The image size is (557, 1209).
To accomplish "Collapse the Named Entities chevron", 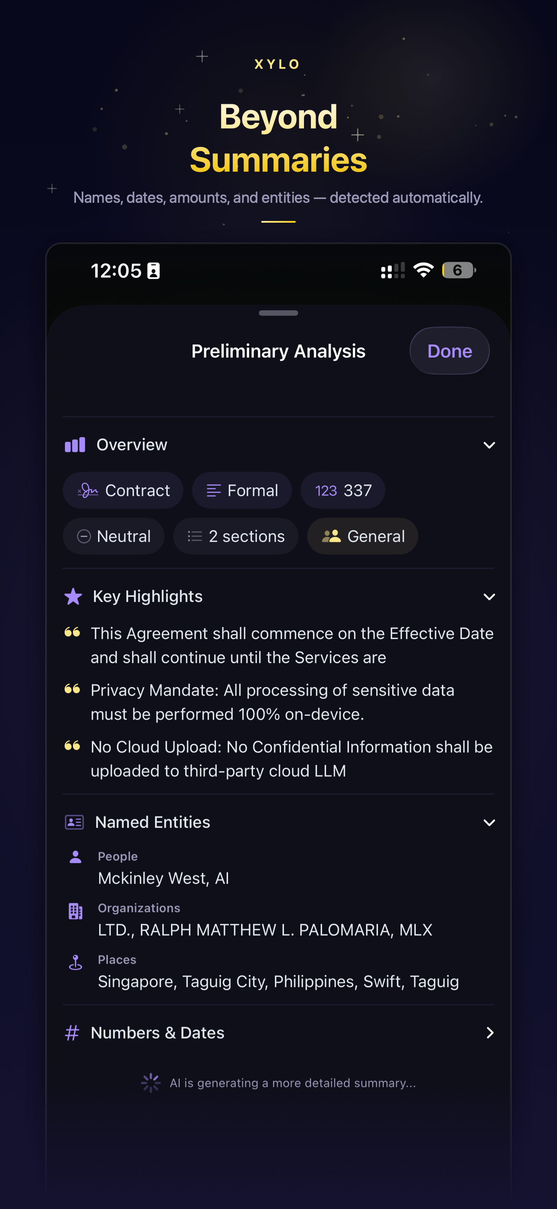I will coord(489,822).
